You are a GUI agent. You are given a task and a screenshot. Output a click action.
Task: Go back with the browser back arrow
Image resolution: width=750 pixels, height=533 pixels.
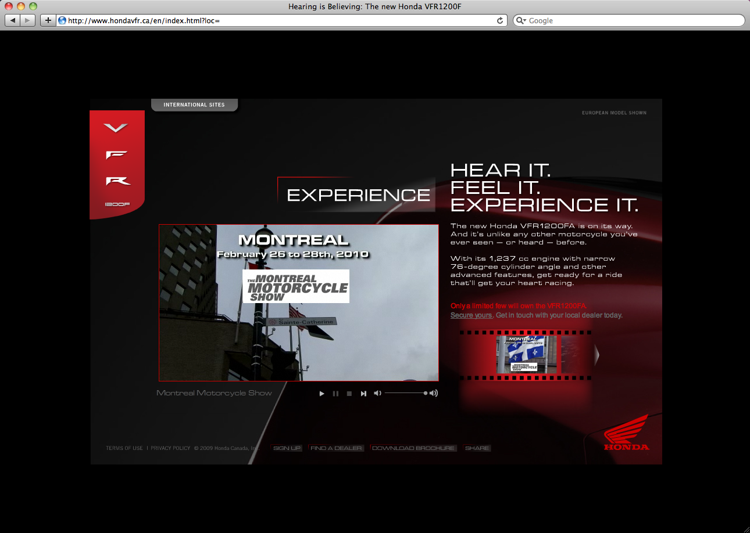tap(13, 20)
